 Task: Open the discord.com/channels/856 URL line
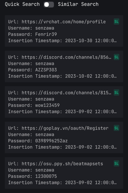60,57
